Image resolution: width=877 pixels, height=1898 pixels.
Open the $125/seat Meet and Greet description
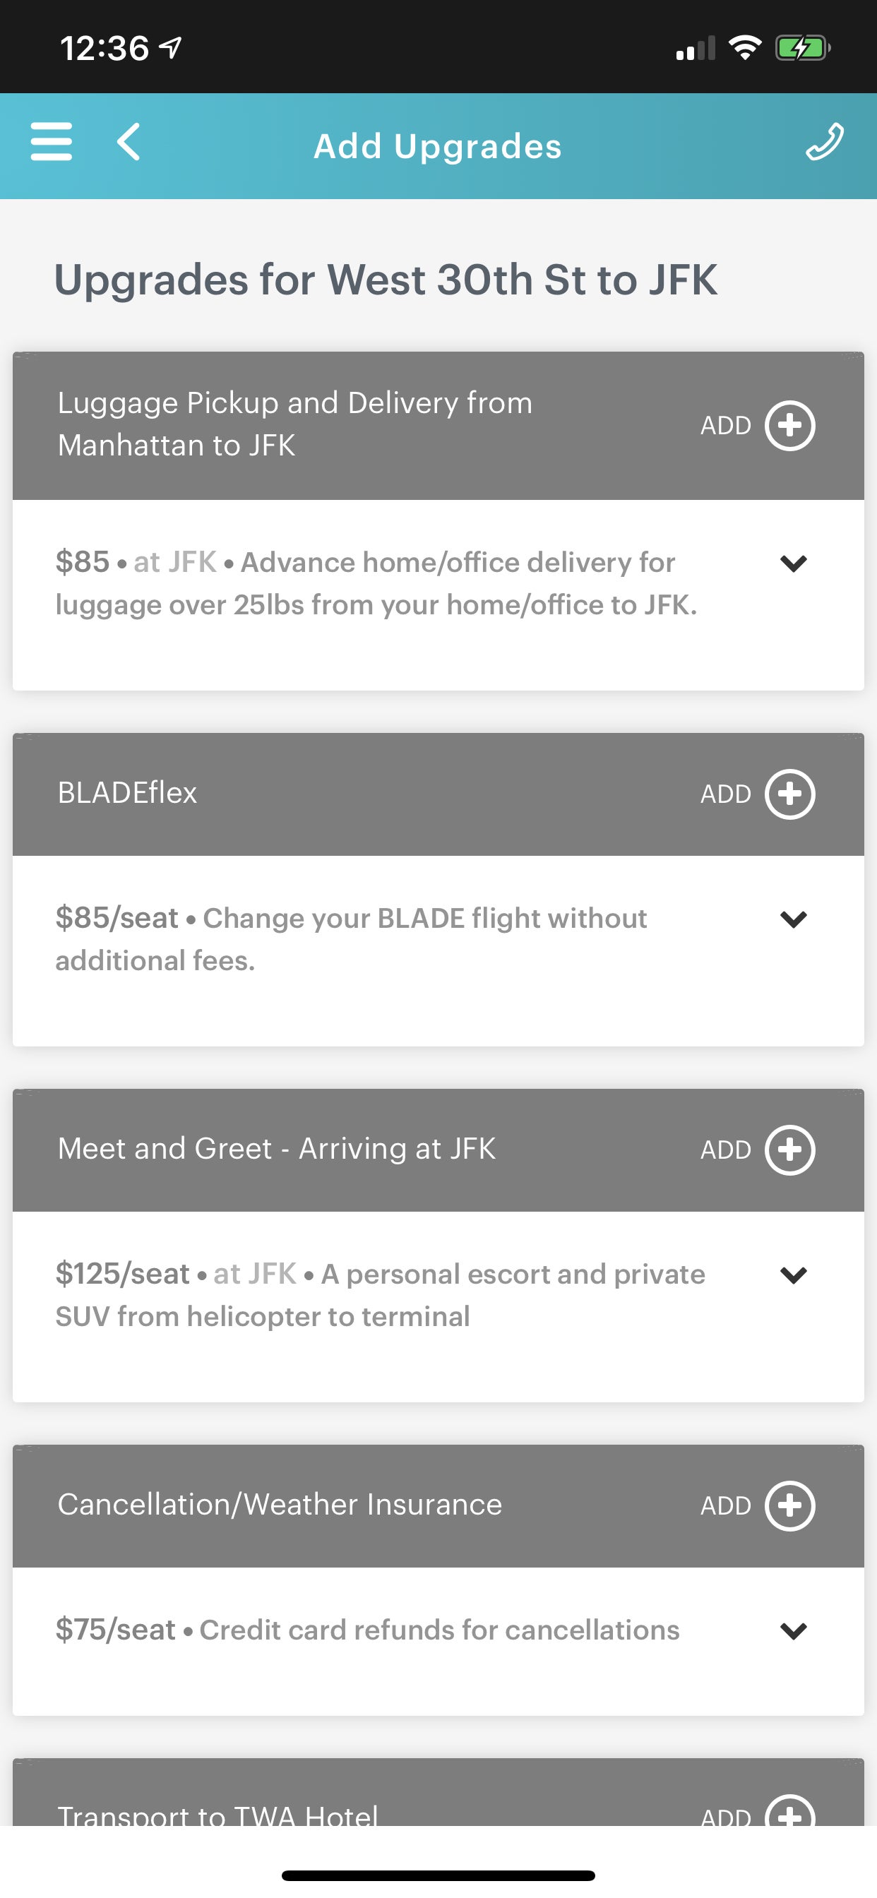[381, 1294]
